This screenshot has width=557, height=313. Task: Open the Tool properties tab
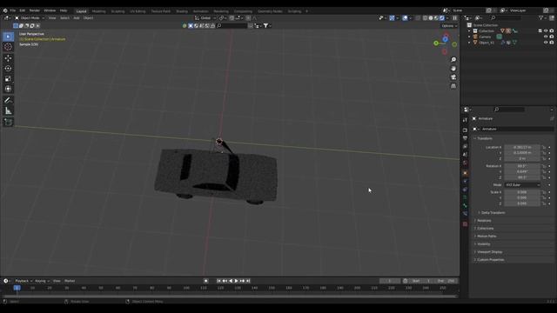[465, 121]
